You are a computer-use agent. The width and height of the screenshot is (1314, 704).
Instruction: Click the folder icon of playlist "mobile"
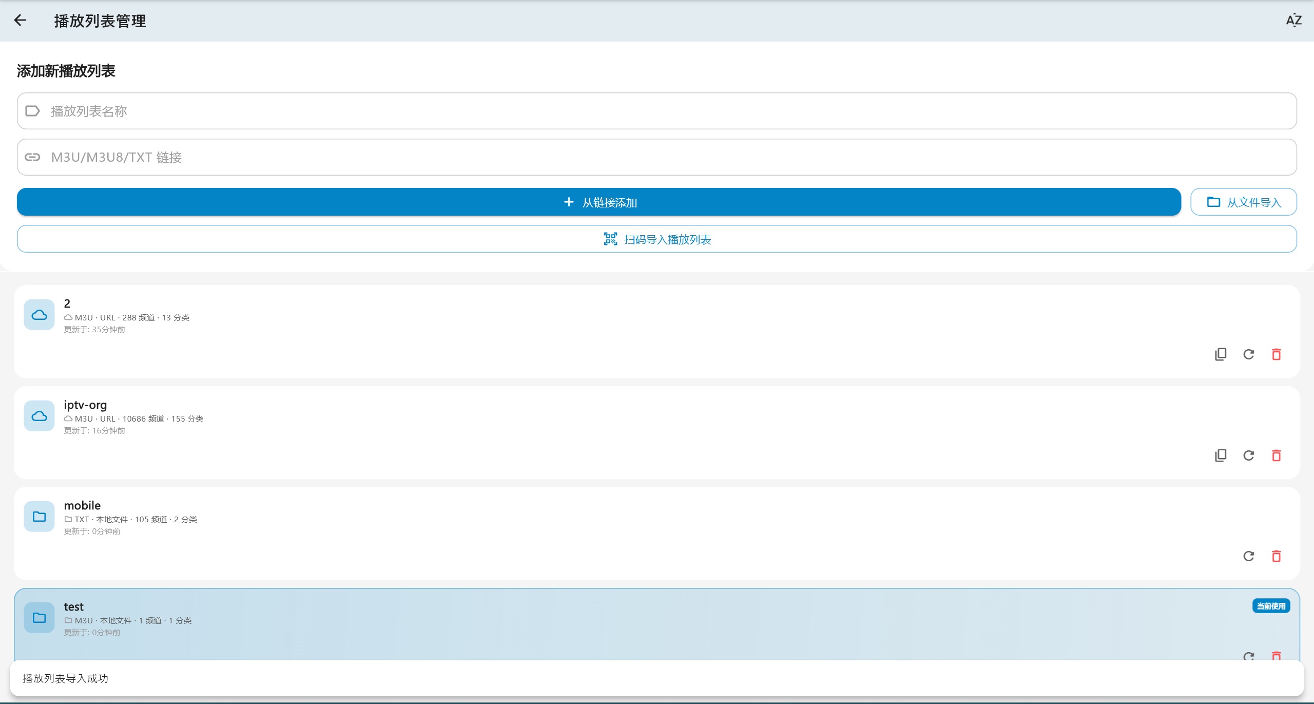[x=39, y=516]
